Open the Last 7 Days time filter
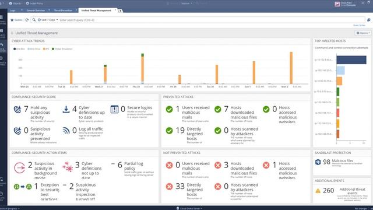373x210 pixels. click(x=48, y=20)
